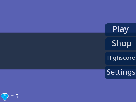Choose Shop from the main menu
136x102 pixels.
(x=120, y=44)
